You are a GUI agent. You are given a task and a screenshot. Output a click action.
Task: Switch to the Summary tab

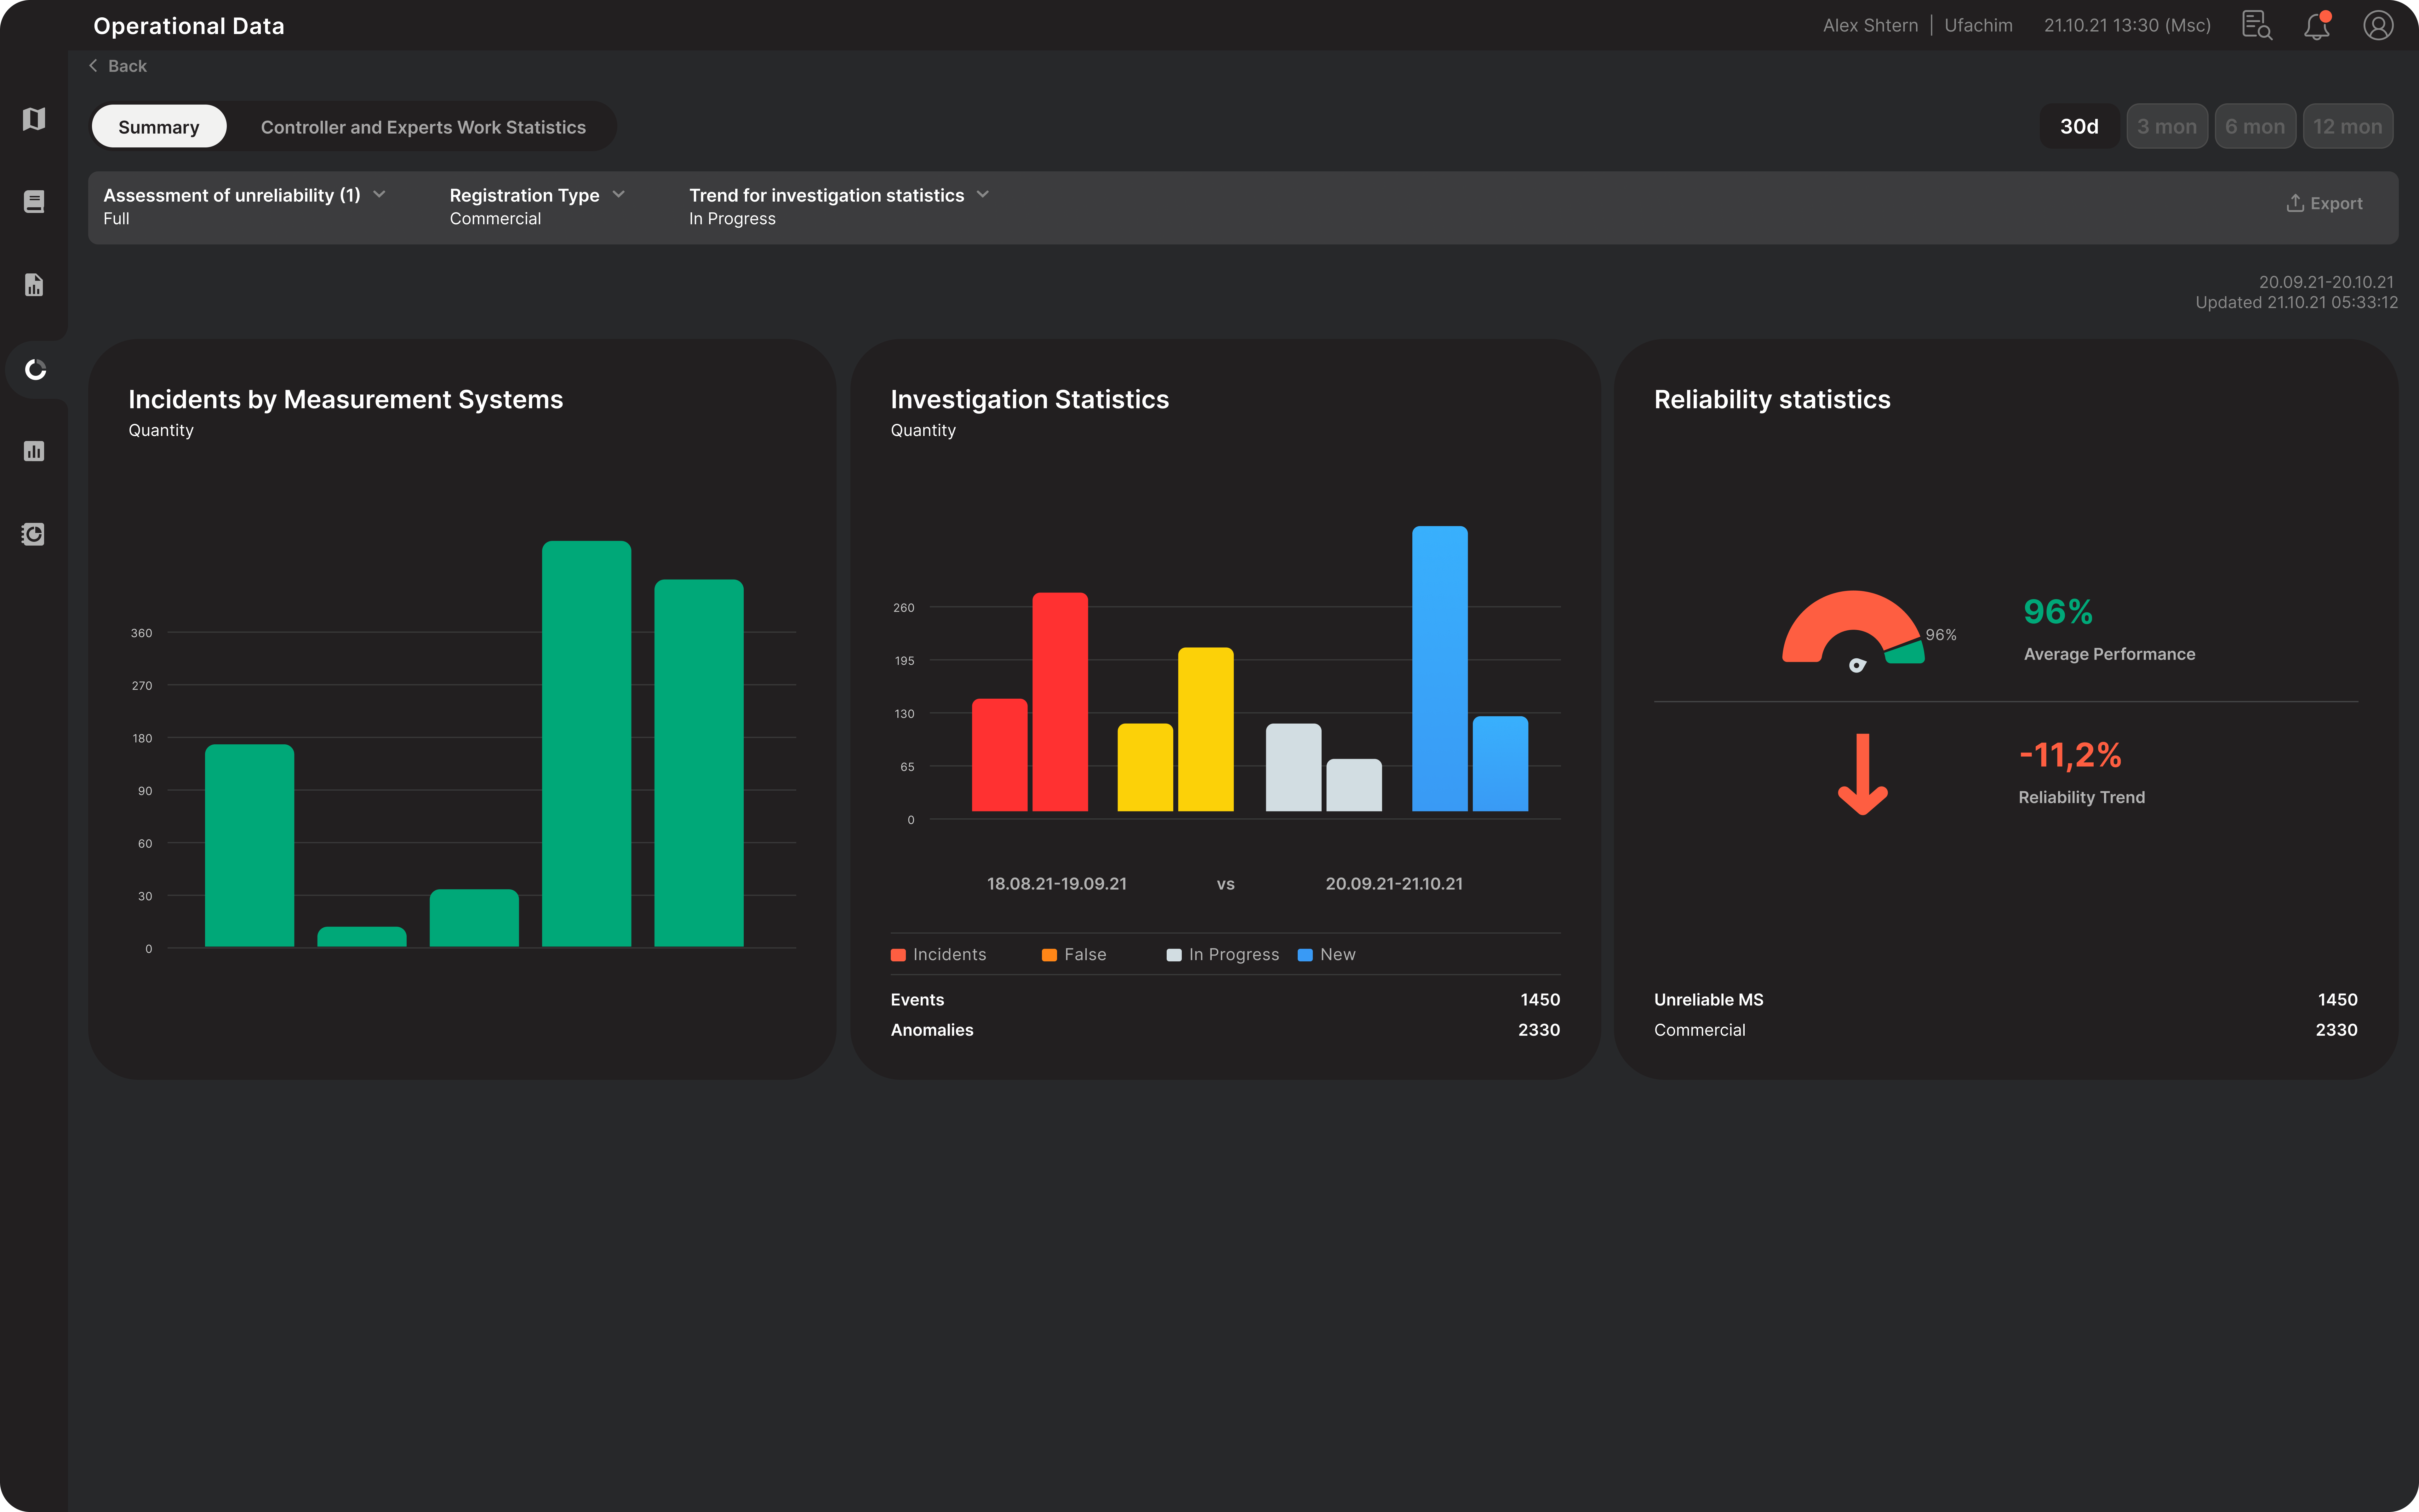click(159, 127)
